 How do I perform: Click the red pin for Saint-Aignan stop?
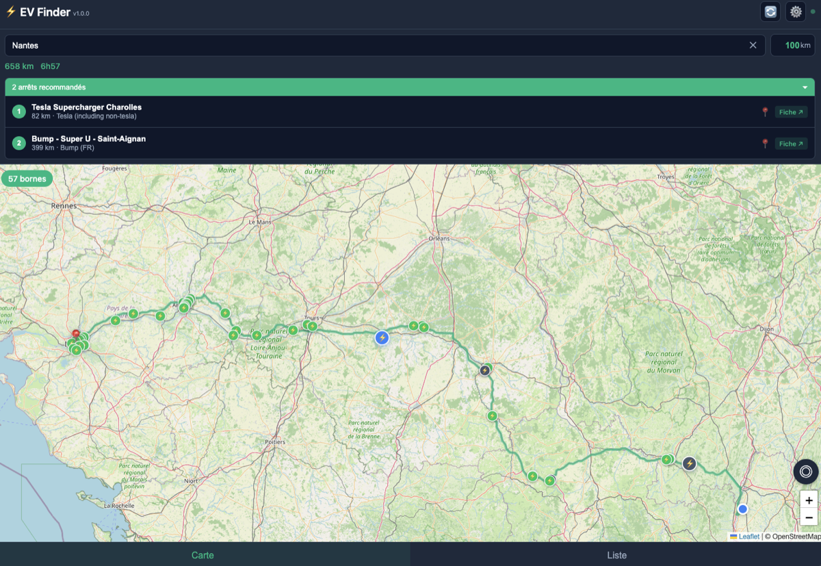[x=765, y=144]
